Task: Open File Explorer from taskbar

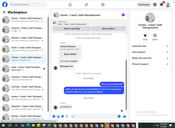Action: (x=33, y=125)
